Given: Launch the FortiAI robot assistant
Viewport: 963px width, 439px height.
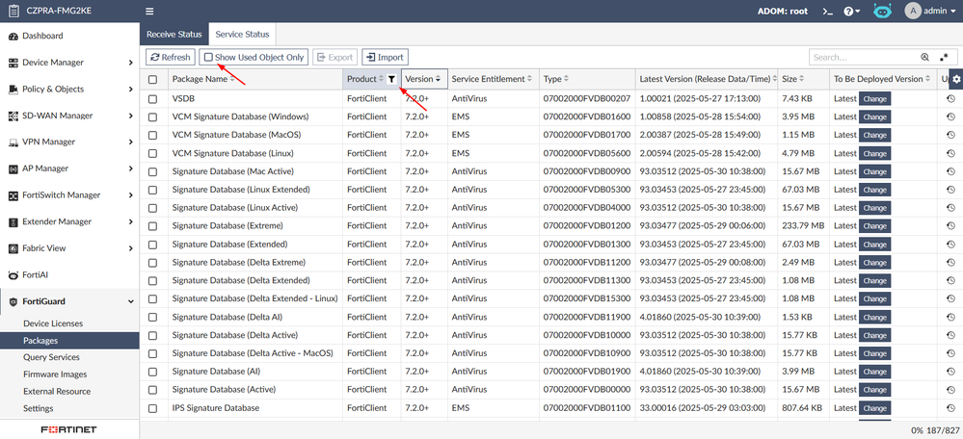Looking at the screenshot, I should [x=882, y=12].
